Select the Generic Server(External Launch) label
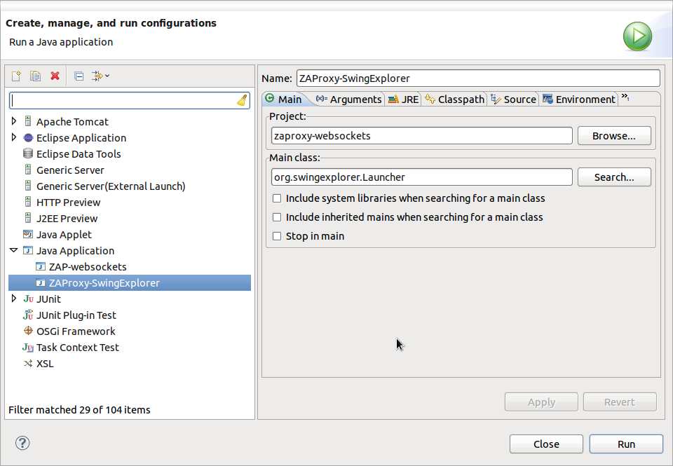673x466 pixels. [x=111, y=186]
